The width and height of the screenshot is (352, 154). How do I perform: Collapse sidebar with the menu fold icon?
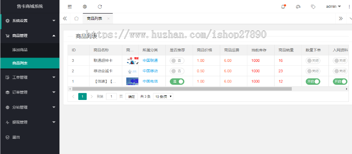pos(70,7)
